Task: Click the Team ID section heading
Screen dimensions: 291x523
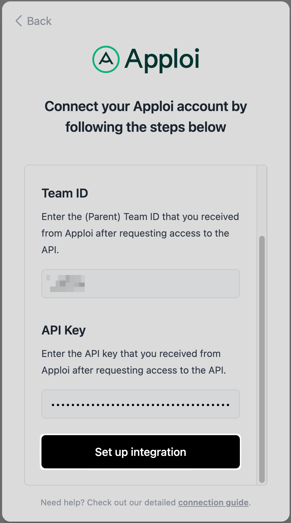Action: click(65, 193)
